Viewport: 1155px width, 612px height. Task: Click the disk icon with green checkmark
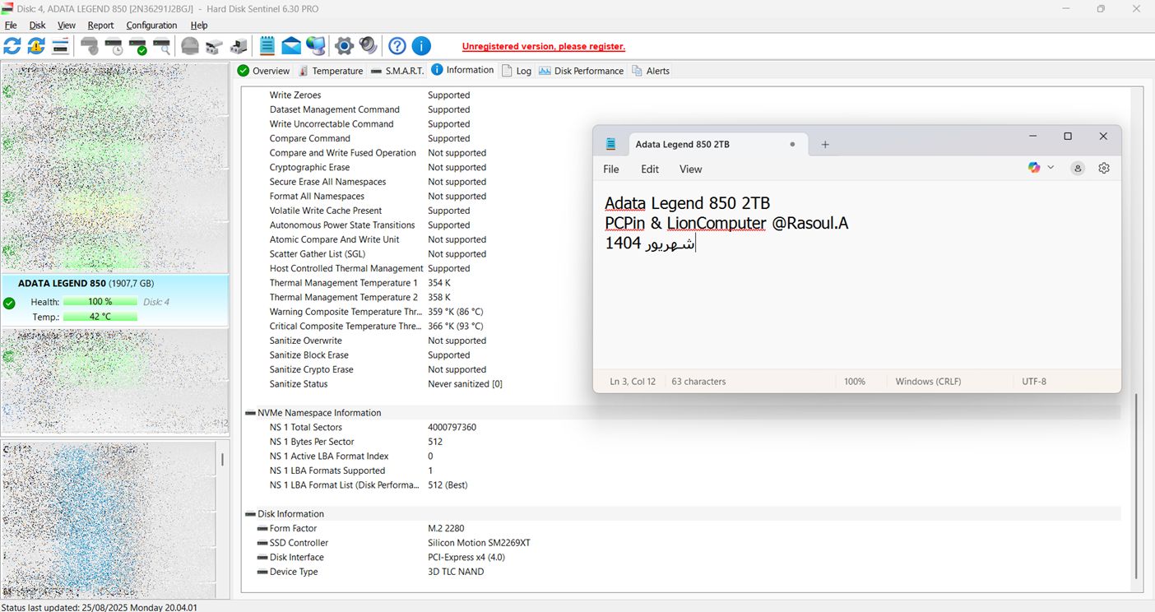coord(137,46)
